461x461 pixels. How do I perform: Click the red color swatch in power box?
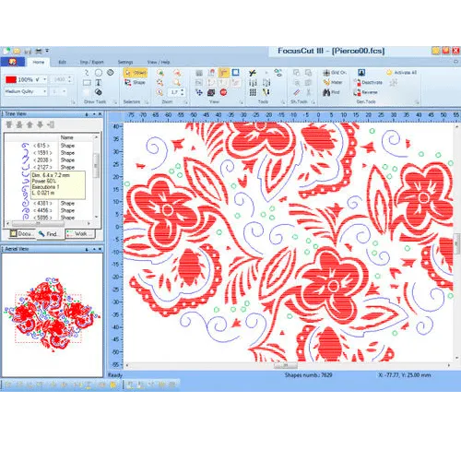(x=11, y=79)
